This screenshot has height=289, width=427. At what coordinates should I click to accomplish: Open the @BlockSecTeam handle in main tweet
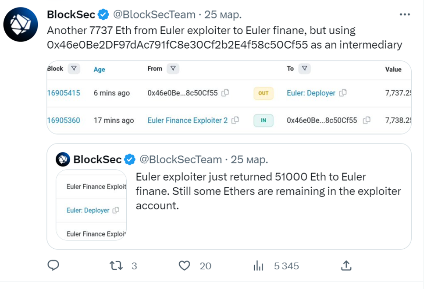click(x=154, y=14)
